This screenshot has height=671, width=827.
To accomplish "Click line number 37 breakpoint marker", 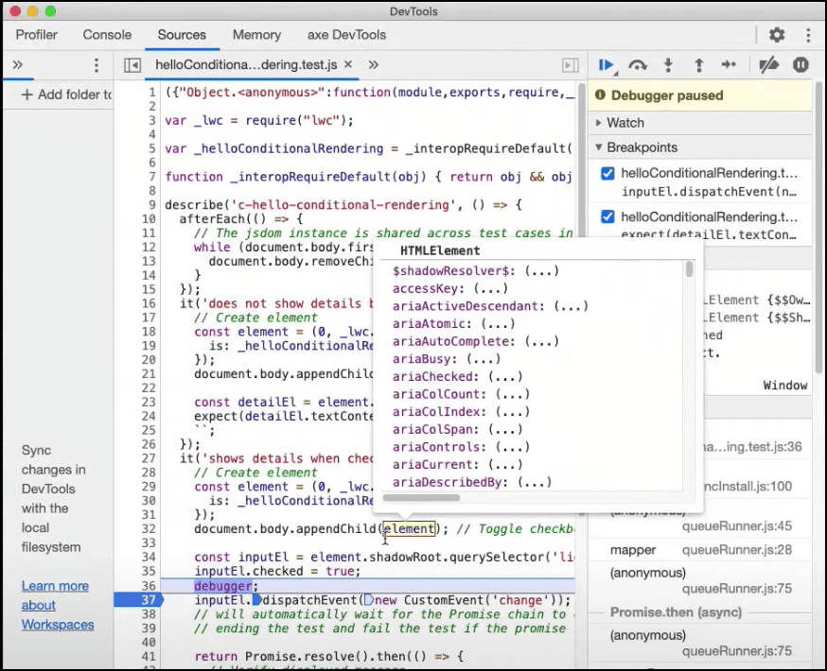I will [x=139, y=600].
